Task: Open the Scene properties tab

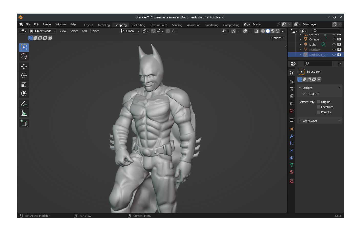Action: [x=291, y=103]
